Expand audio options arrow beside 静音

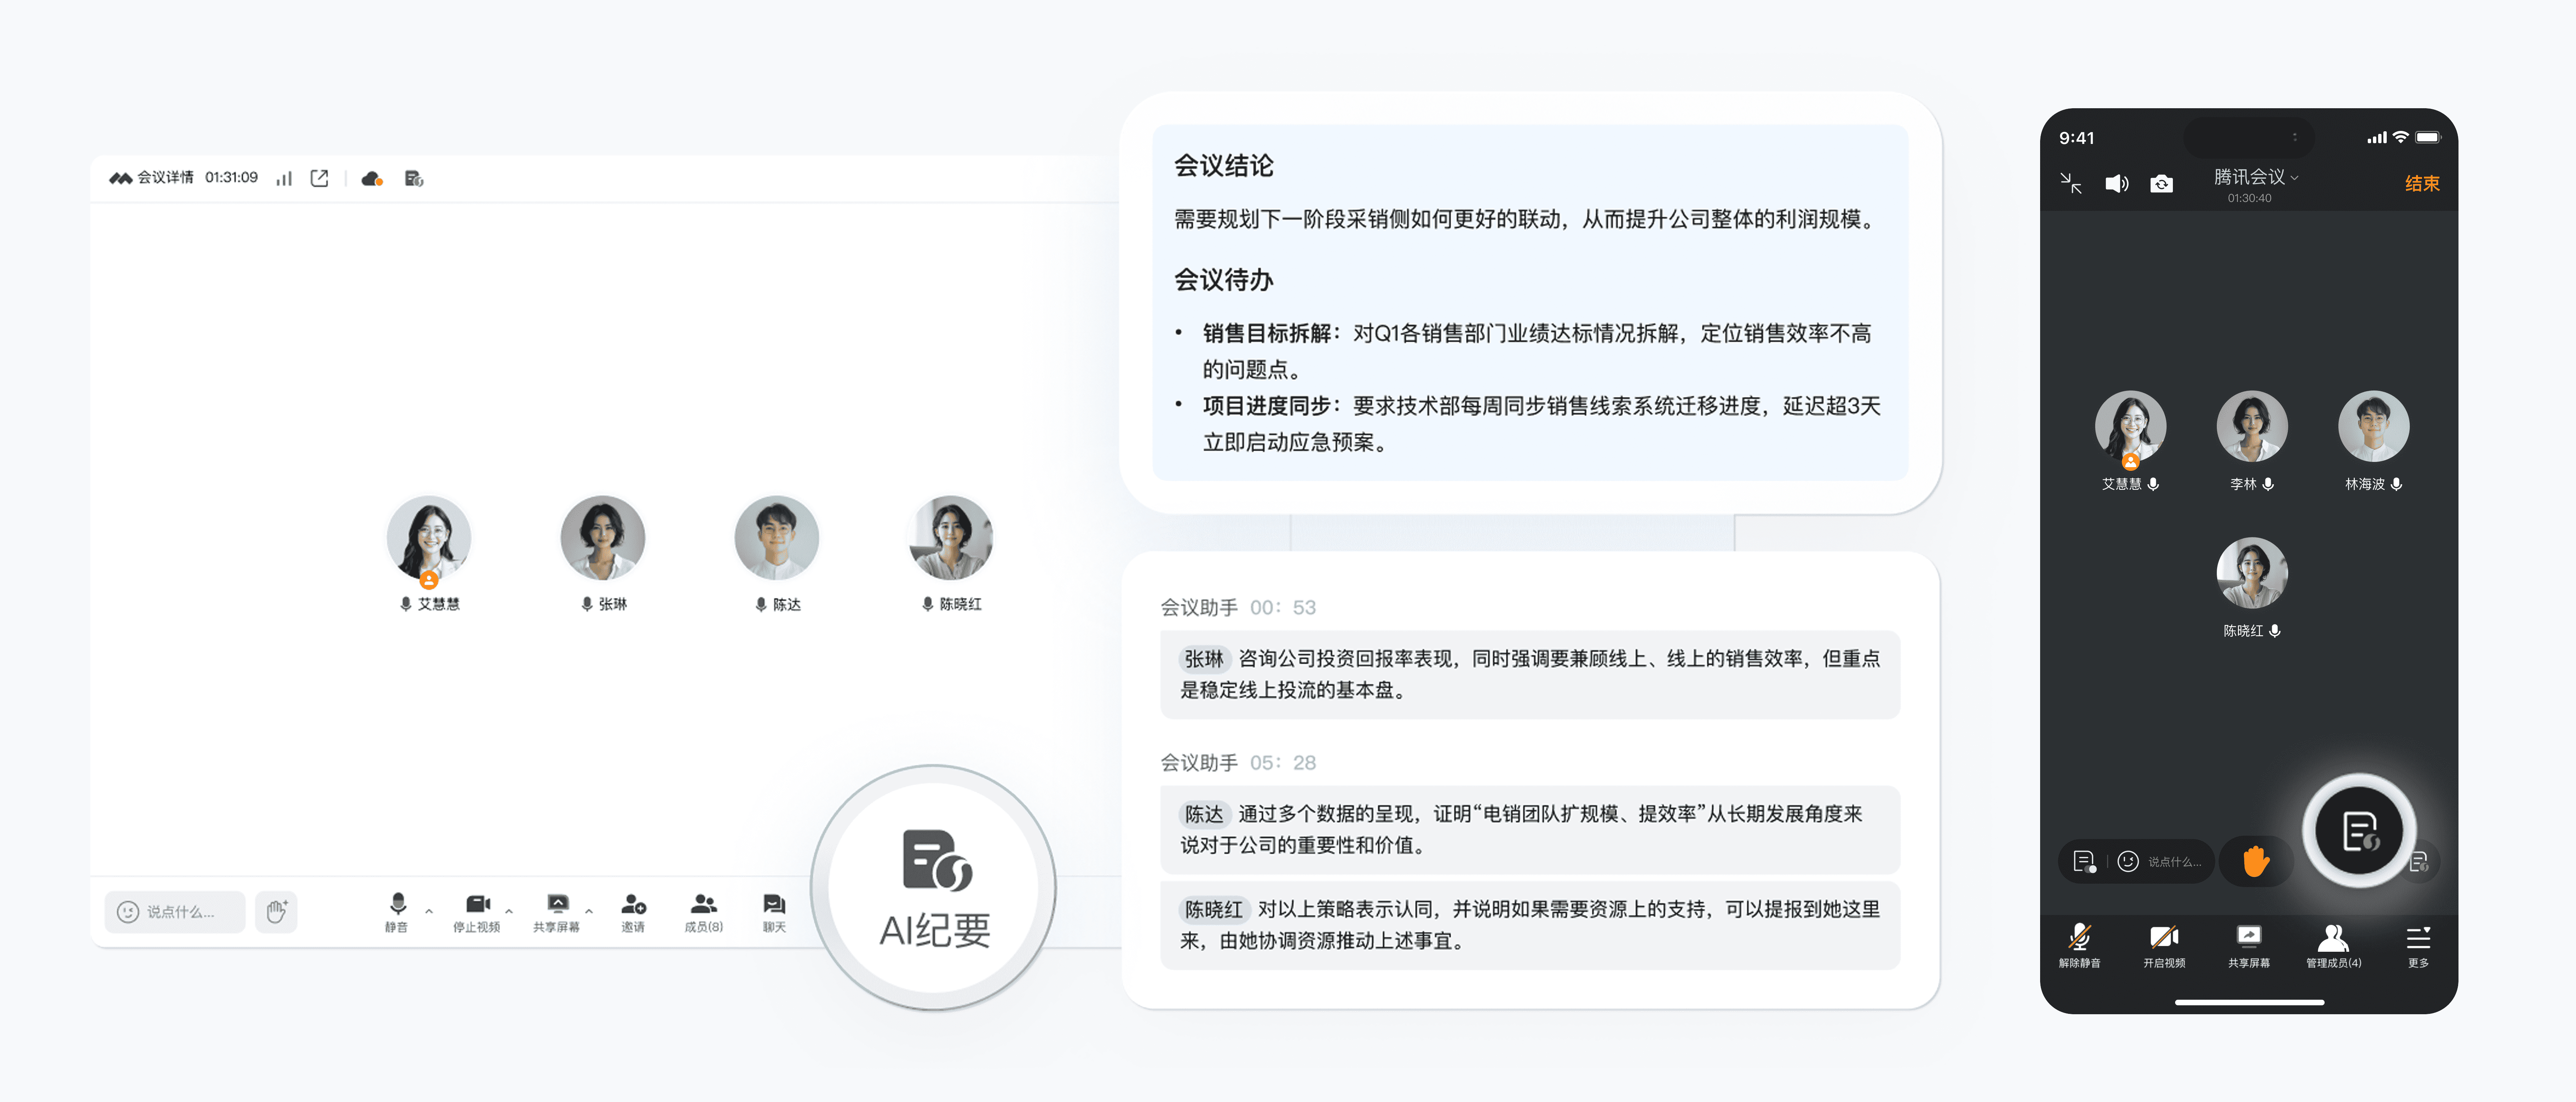click(429, 911)
